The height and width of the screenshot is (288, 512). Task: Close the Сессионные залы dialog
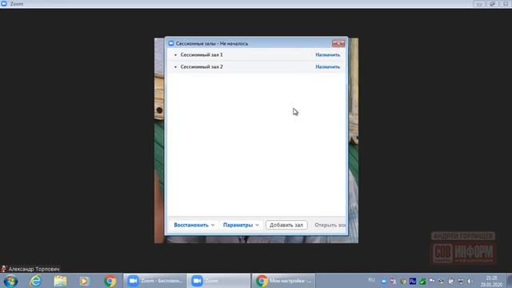pyautogui.click(x=338, y=43)
